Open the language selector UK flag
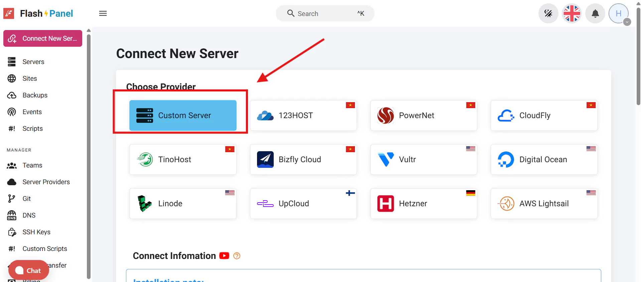641x282 pixels. 571,14
